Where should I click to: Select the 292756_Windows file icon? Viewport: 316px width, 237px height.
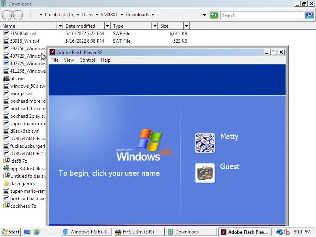click(x=6, y=48)
